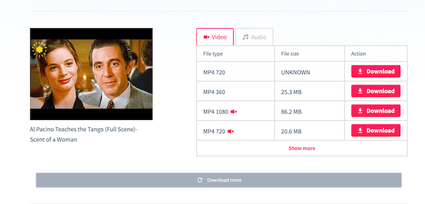The image size is (425, 204).
Task: Download the 86.2 MB MP4 1080 file
Action: click(376, 111)
